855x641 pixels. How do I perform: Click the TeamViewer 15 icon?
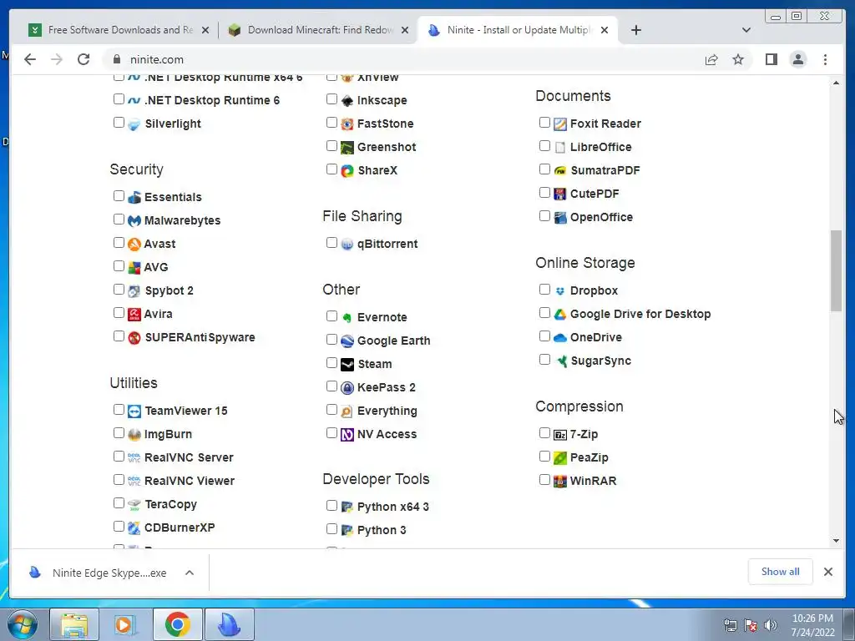click(x=134, y=411)
